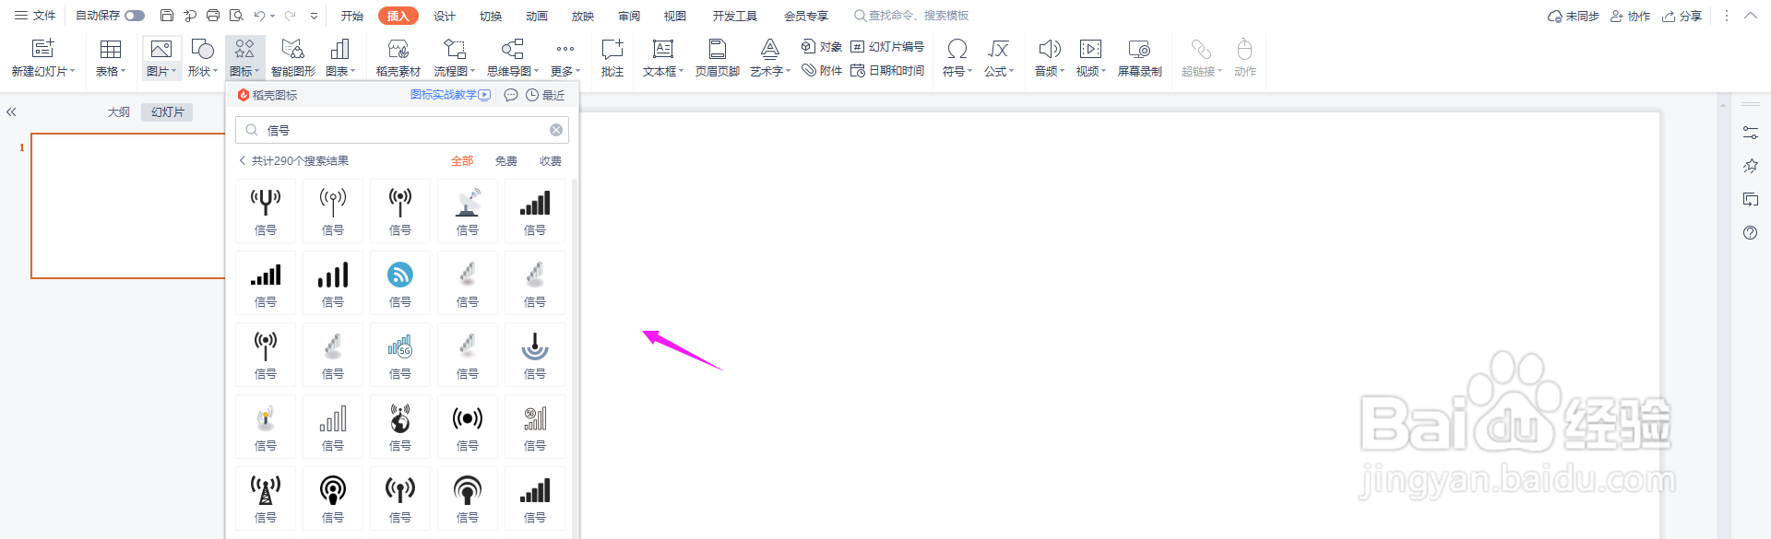Click the 查找命令 search command box

pyautogui.click(x=911, y=16)
